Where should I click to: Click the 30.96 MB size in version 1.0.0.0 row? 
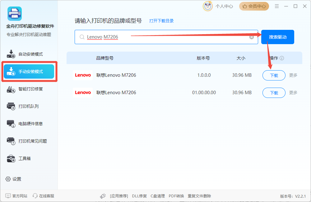(x=242, y=75)
